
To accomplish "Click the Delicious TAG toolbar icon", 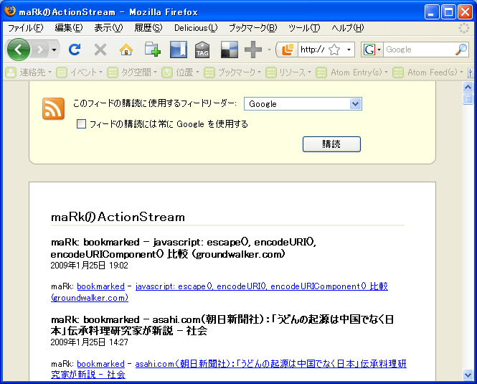I will (x=203, y=50).
